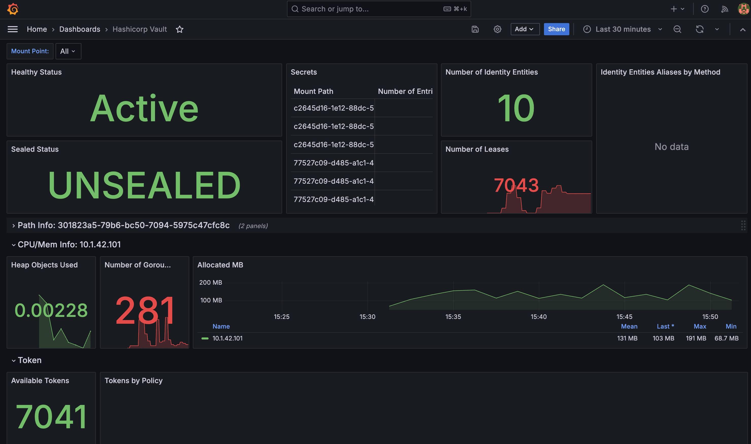The image size is (751, 444).
Task: Open the Mount Point All dropdown
Action: (68, 51)
